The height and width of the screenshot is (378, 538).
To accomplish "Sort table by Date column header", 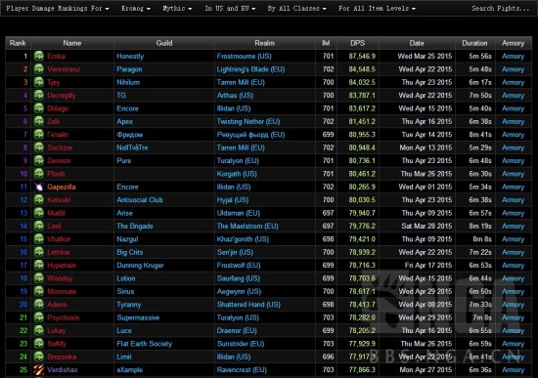I will pos(417,43).
